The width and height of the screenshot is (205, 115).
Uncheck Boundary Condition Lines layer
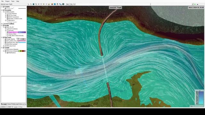tap(7, 19)
